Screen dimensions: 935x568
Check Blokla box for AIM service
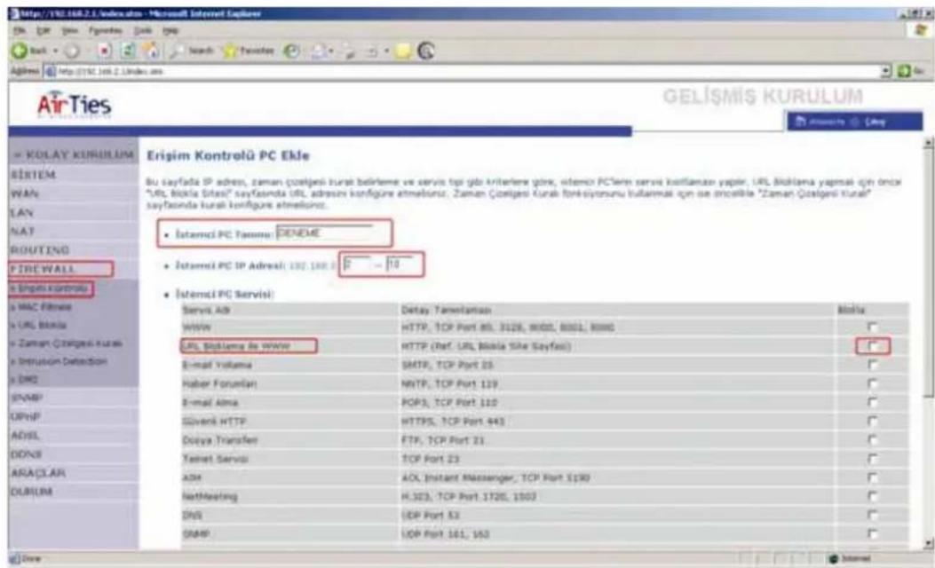(872, 477)
